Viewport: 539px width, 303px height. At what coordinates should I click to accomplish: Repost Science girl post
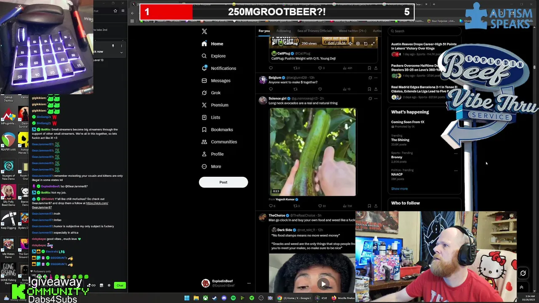pos(295,206)
